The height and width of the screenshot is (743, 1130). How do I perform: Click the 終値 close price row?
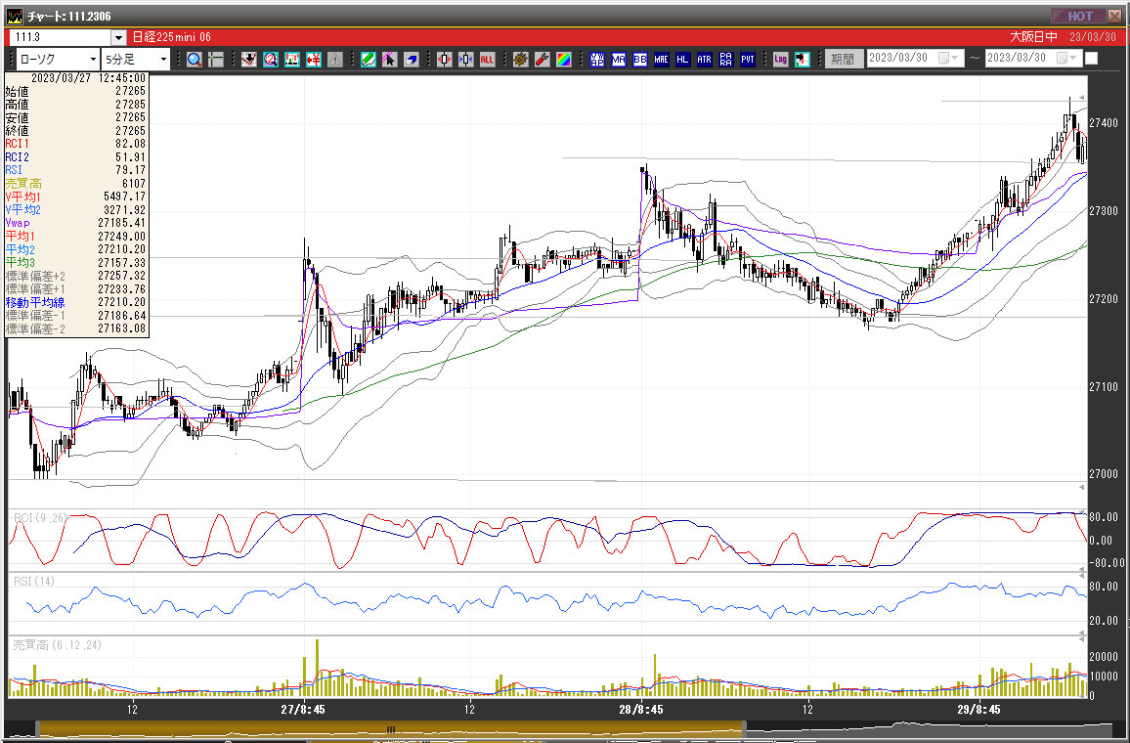(75, 130)
